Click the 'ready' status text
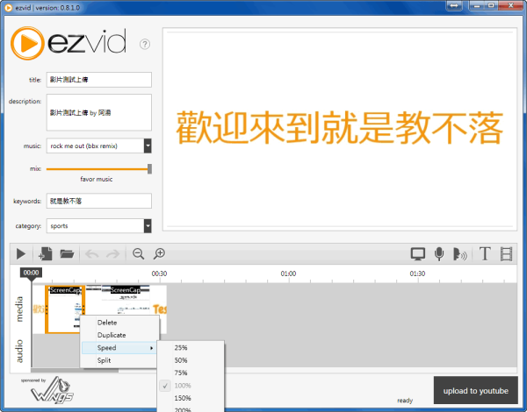This screenshot has height=412, width=527. tap(405, 401)
